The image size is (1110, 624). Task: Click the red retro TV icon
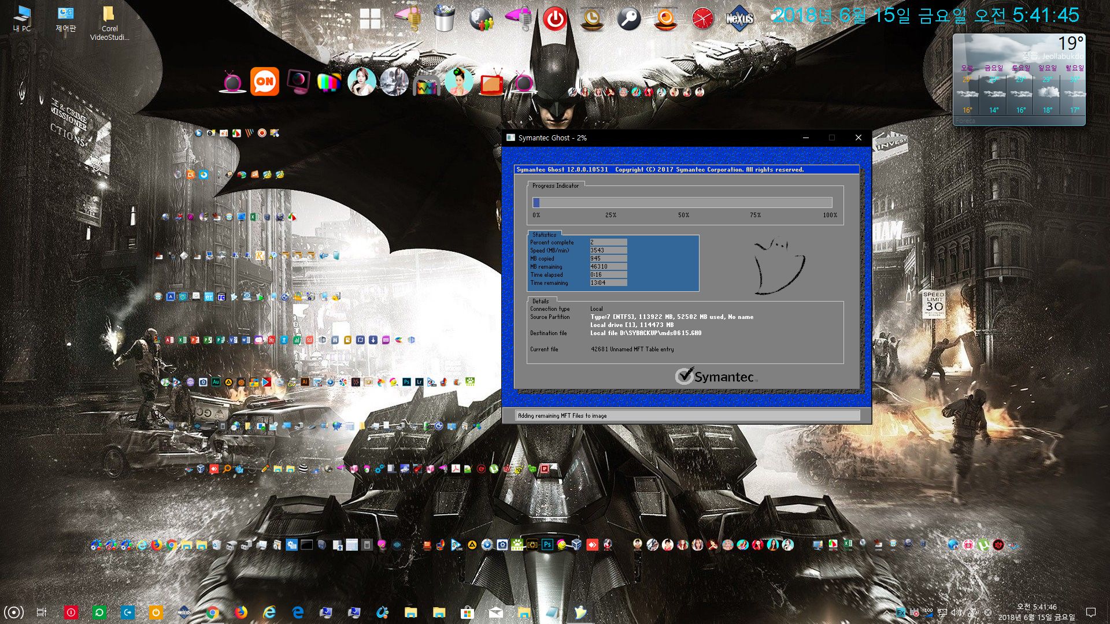(x=491, y=83)
